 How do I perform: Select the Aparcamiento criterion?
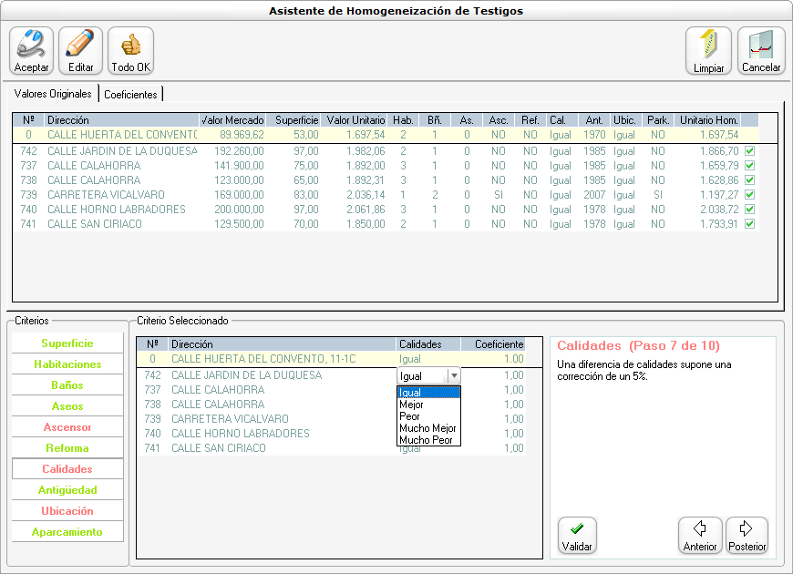67,532
